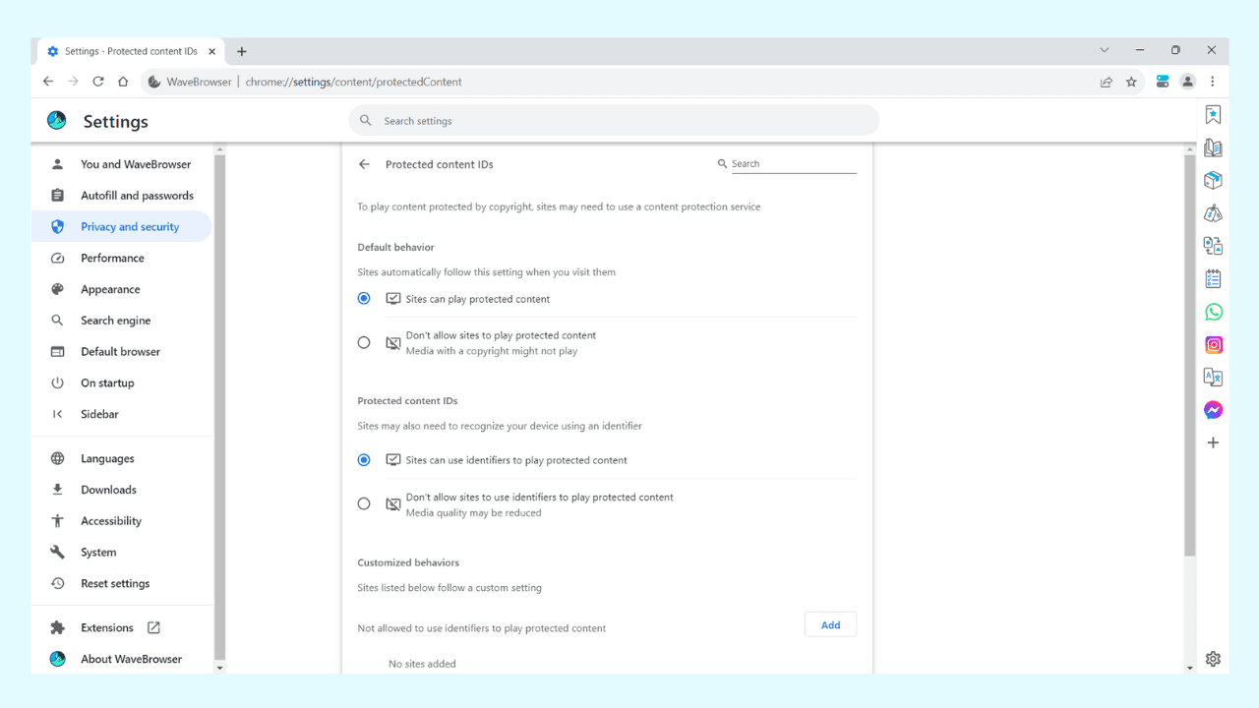
Task: Choose Don't allow sites to use identifiers
Action: [363, 503]
